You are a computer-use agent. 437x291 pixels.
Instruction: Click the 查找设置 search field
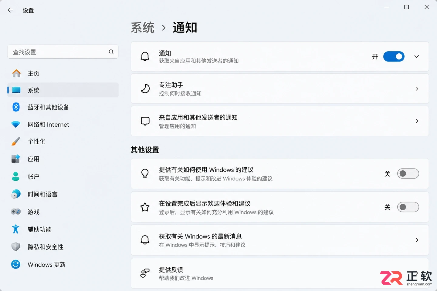(x=63, y=52)
